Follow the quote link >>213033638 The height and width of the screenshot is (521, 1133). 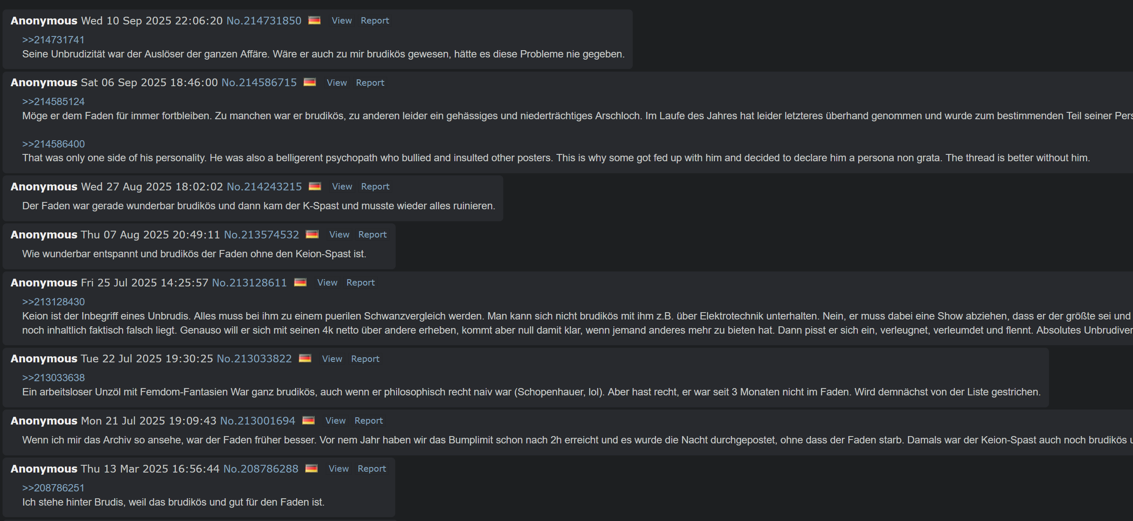point(53,377)
